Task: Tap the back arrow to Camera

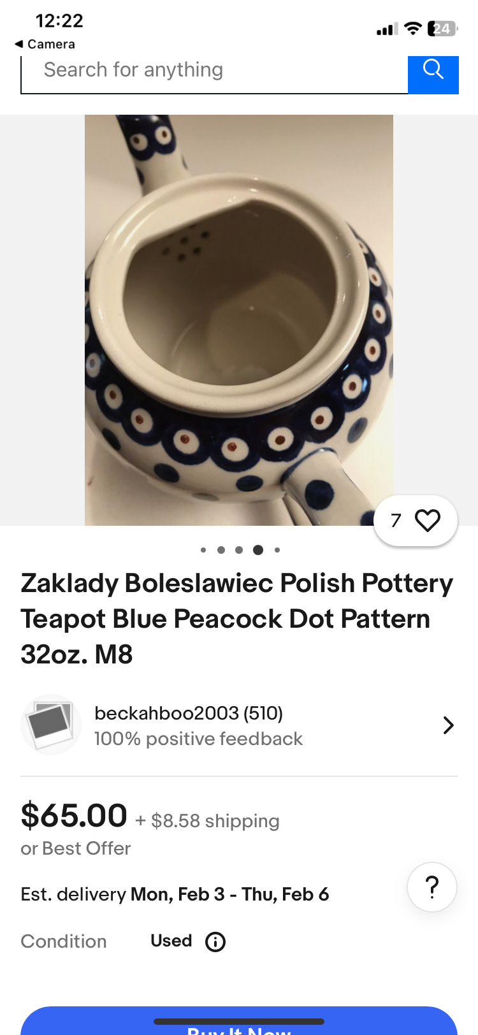Action: 19,44
